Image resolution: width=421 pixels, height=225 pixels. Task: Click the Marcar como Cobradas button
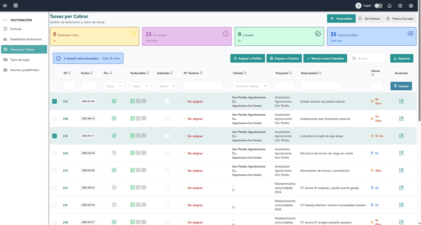(325, 58)
